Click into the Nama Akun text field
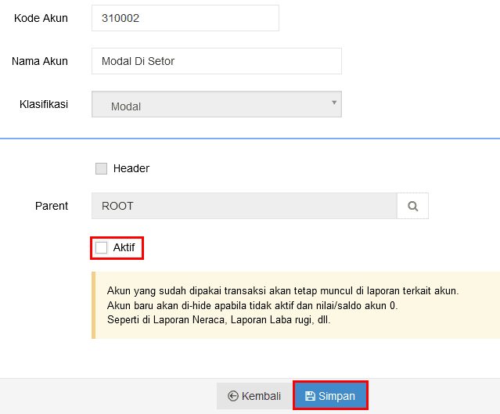Viewport: 500px width, 414px height. 217,61
